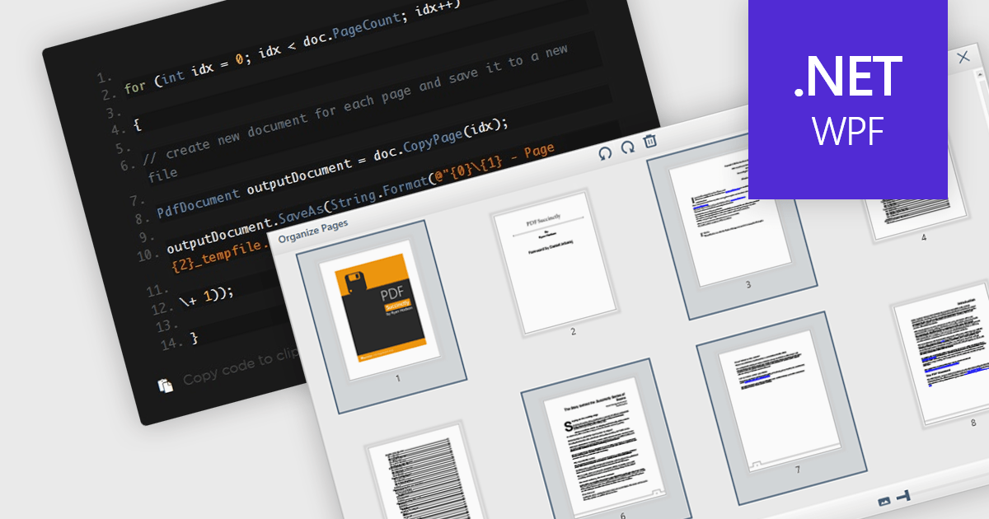Viewport: 989px width, 519px height.
Task: Click the image preview icon in the bottom bar
Action: click(x=884, y=501)
